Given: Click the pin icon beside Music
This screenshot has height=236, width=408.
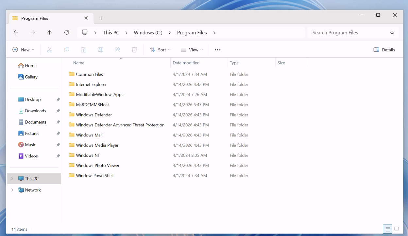Looking at the screenshot, I should pyautogui.click(x=58, y=145).
